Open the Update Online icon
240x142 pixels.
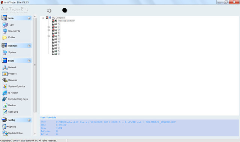pyautogui.click(x=5, y=133)
